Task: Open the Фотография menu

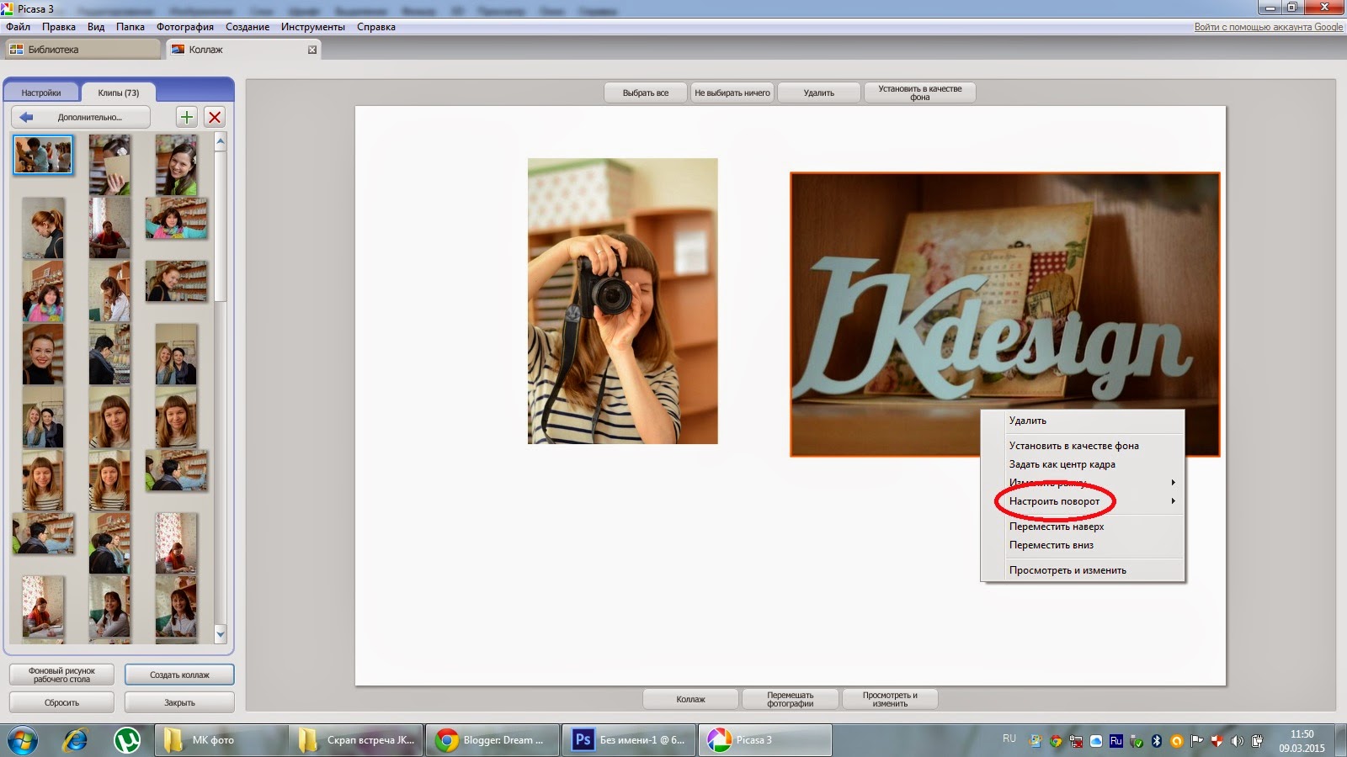Action: click(x=185, y=27)
